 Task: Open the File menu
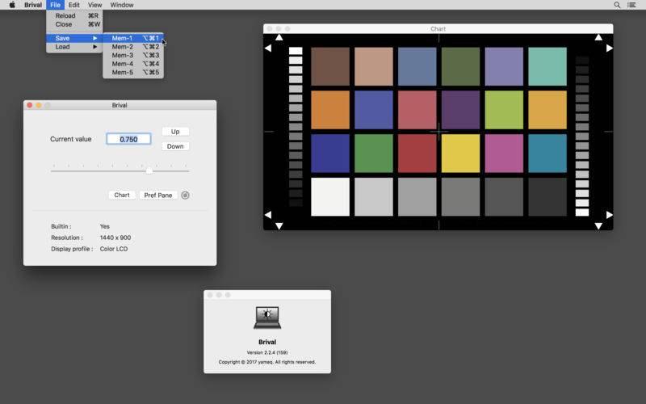[x=55, y=5]
